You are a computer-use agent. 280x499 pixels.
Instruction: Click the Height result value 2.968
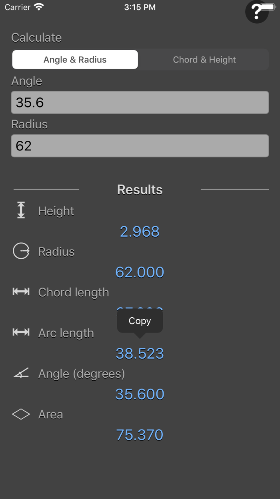140,231
